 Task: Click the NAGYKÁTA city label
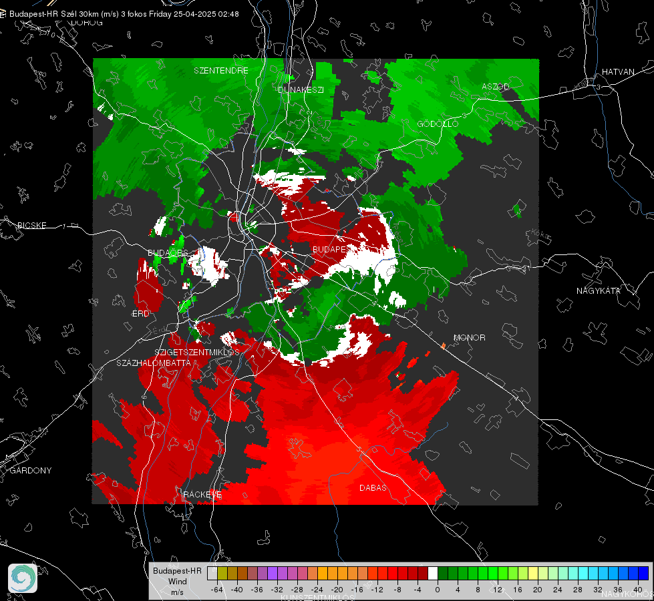[598, 290]
